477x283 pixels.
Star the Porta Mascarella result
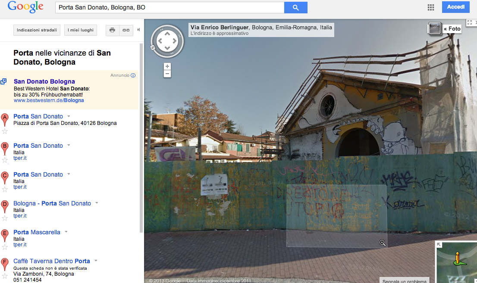[5, 247]
